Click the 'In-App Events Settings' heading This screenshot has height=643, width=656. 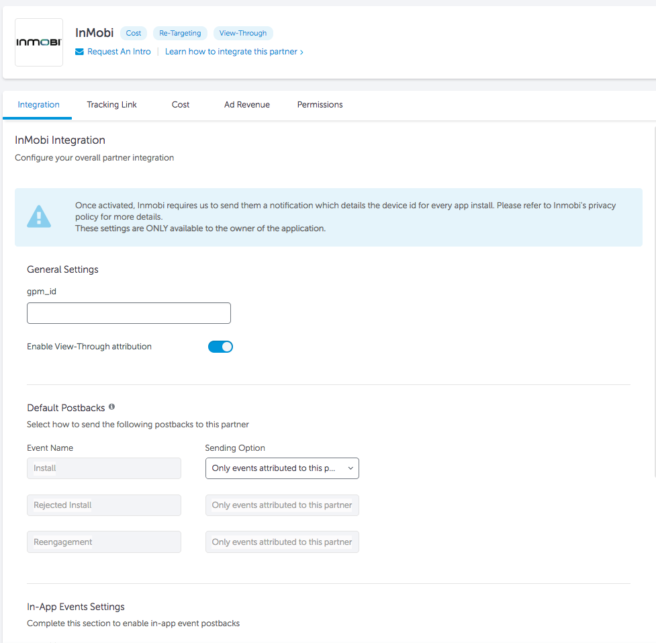76,607
